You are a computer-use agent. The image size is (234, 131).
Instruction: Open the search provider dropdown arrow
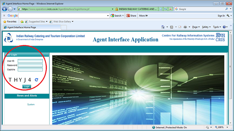[231, 9]
